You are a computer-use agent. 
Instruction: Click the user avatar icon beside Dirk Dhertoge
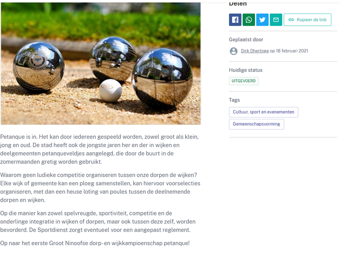point(233,51)
